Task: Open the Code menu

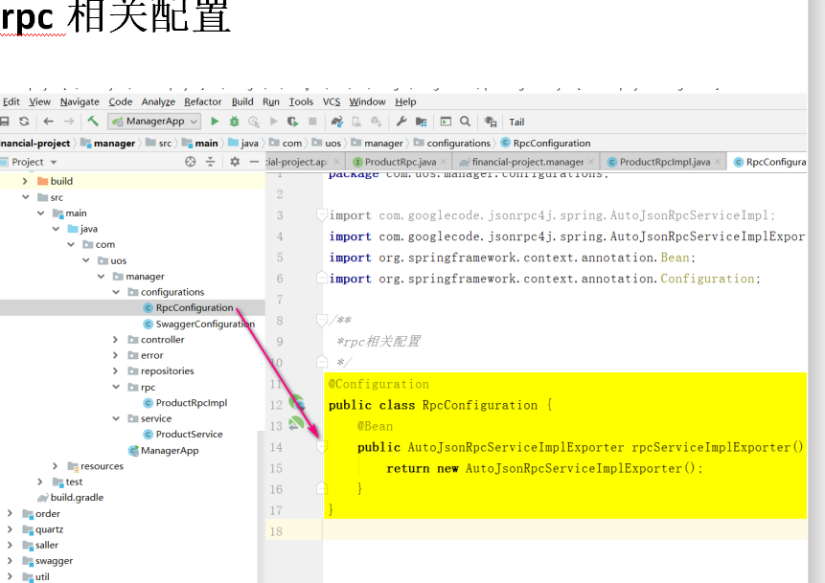Action: click(120, 101)
